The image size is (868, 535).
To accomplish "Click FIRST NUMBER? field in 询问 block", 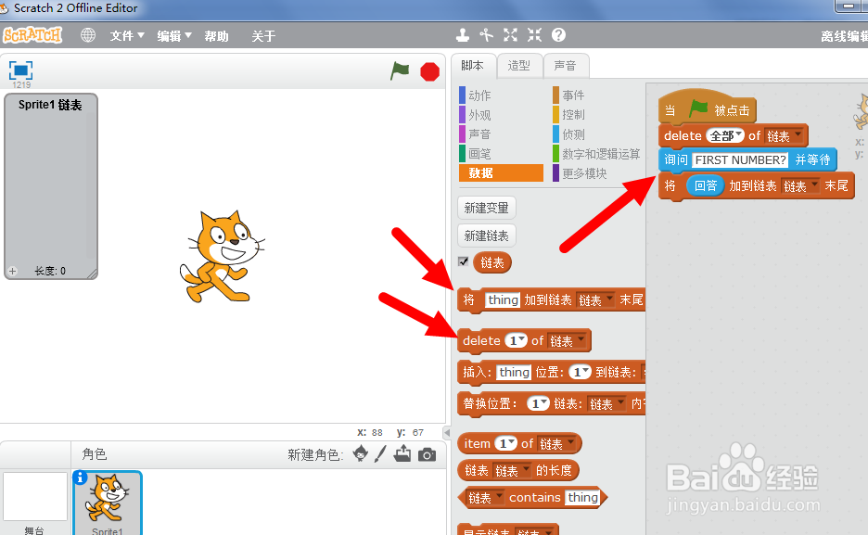I will (740, 159).
